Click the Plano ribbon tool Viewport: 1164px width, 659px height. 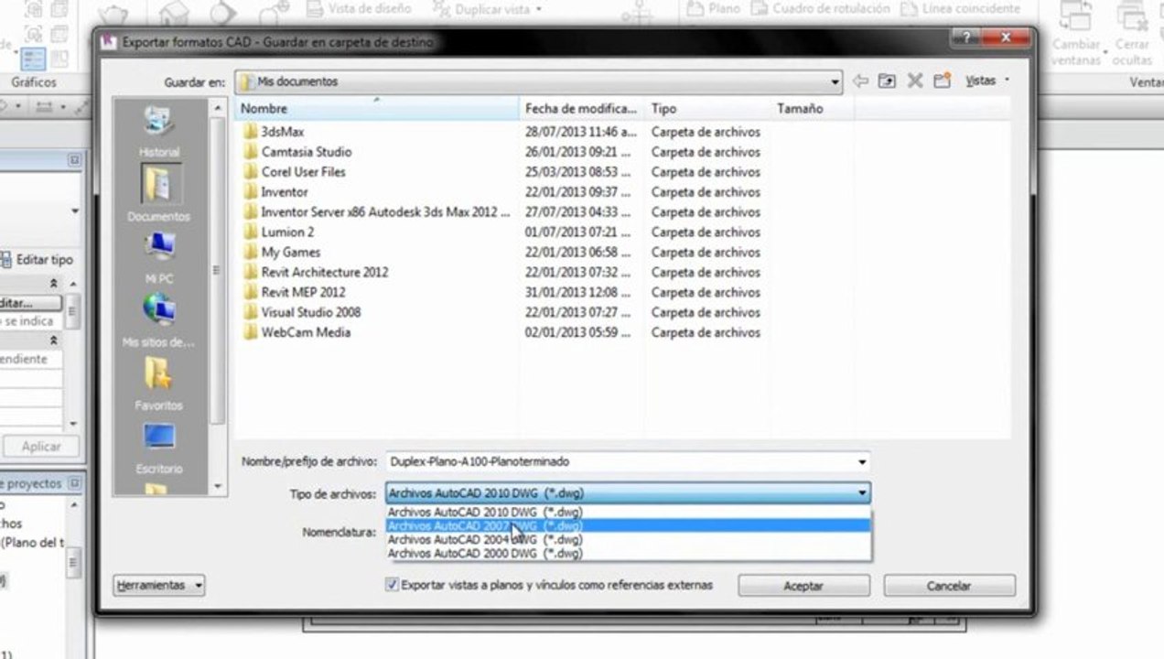point(713,9)
